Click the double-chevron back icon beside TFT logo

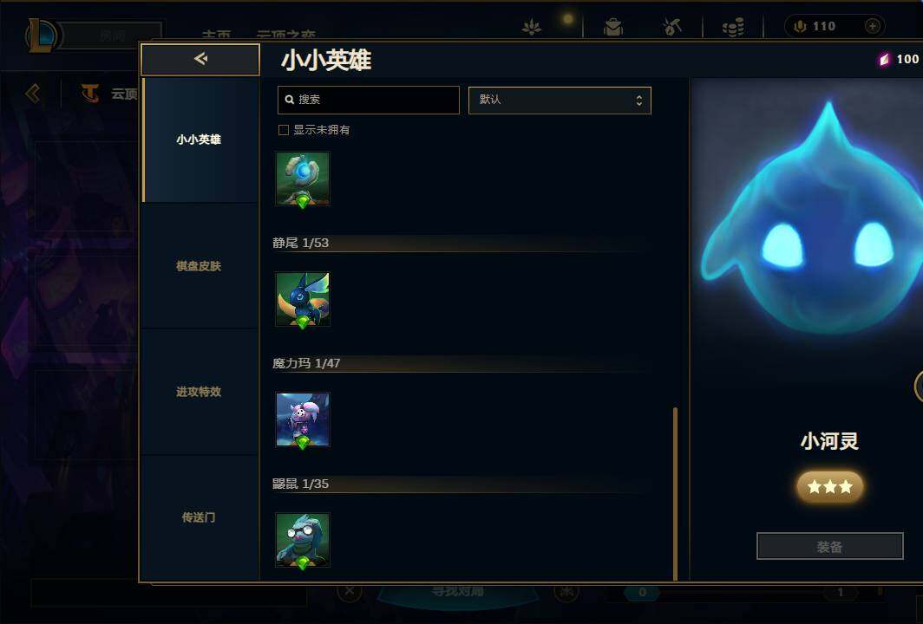pos(33,94)
